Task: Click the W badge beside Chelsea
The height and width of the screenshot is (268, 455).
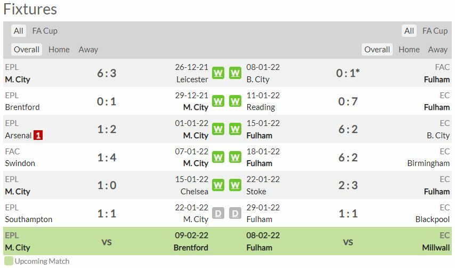Action: [218, 185]
